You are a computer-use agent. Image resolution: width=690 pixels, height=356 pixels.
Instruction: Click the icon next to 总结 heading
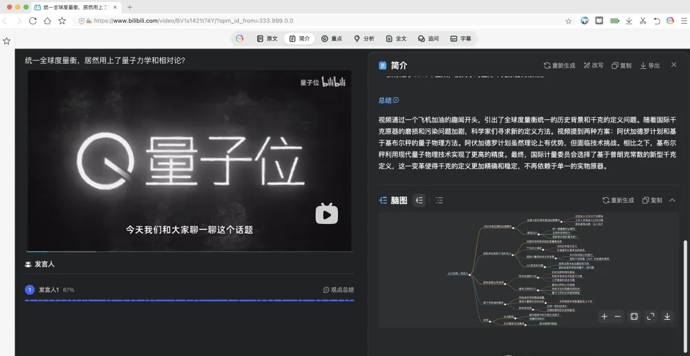click(395, 100)
